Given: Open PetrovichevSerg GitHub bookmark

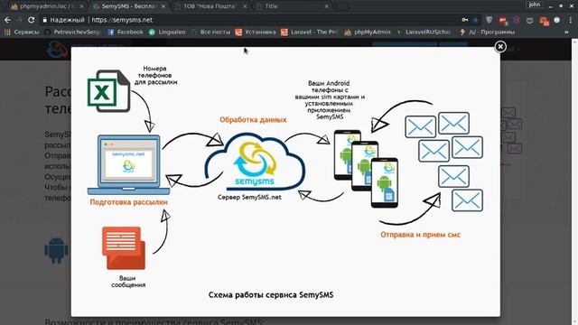Looking at the screenshot, I should click(72, 32).
